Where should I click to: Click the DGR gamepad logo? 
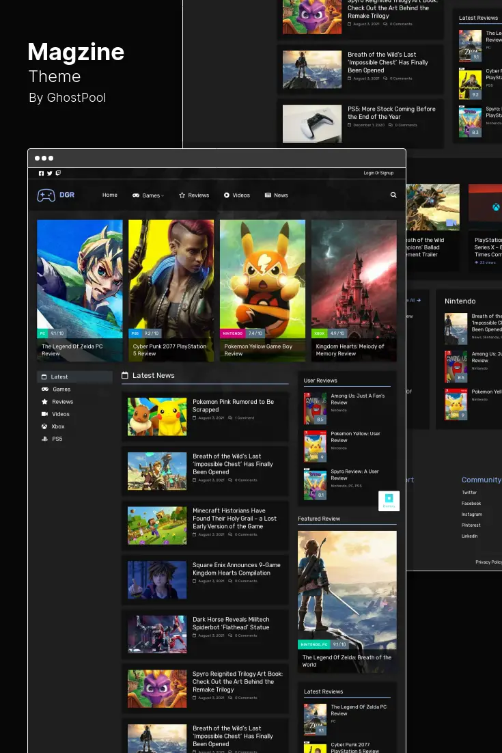point(56,195)
